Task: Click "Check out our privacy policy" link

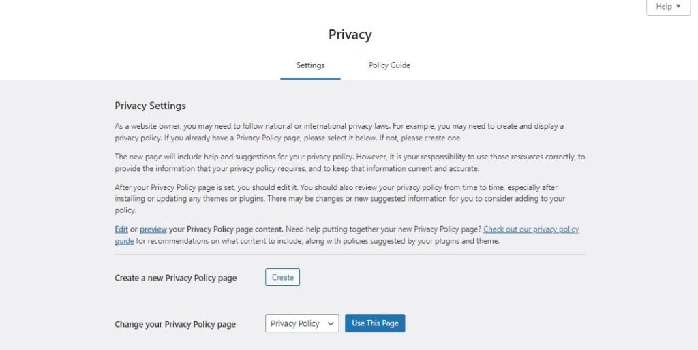Action: click(531, 229)
